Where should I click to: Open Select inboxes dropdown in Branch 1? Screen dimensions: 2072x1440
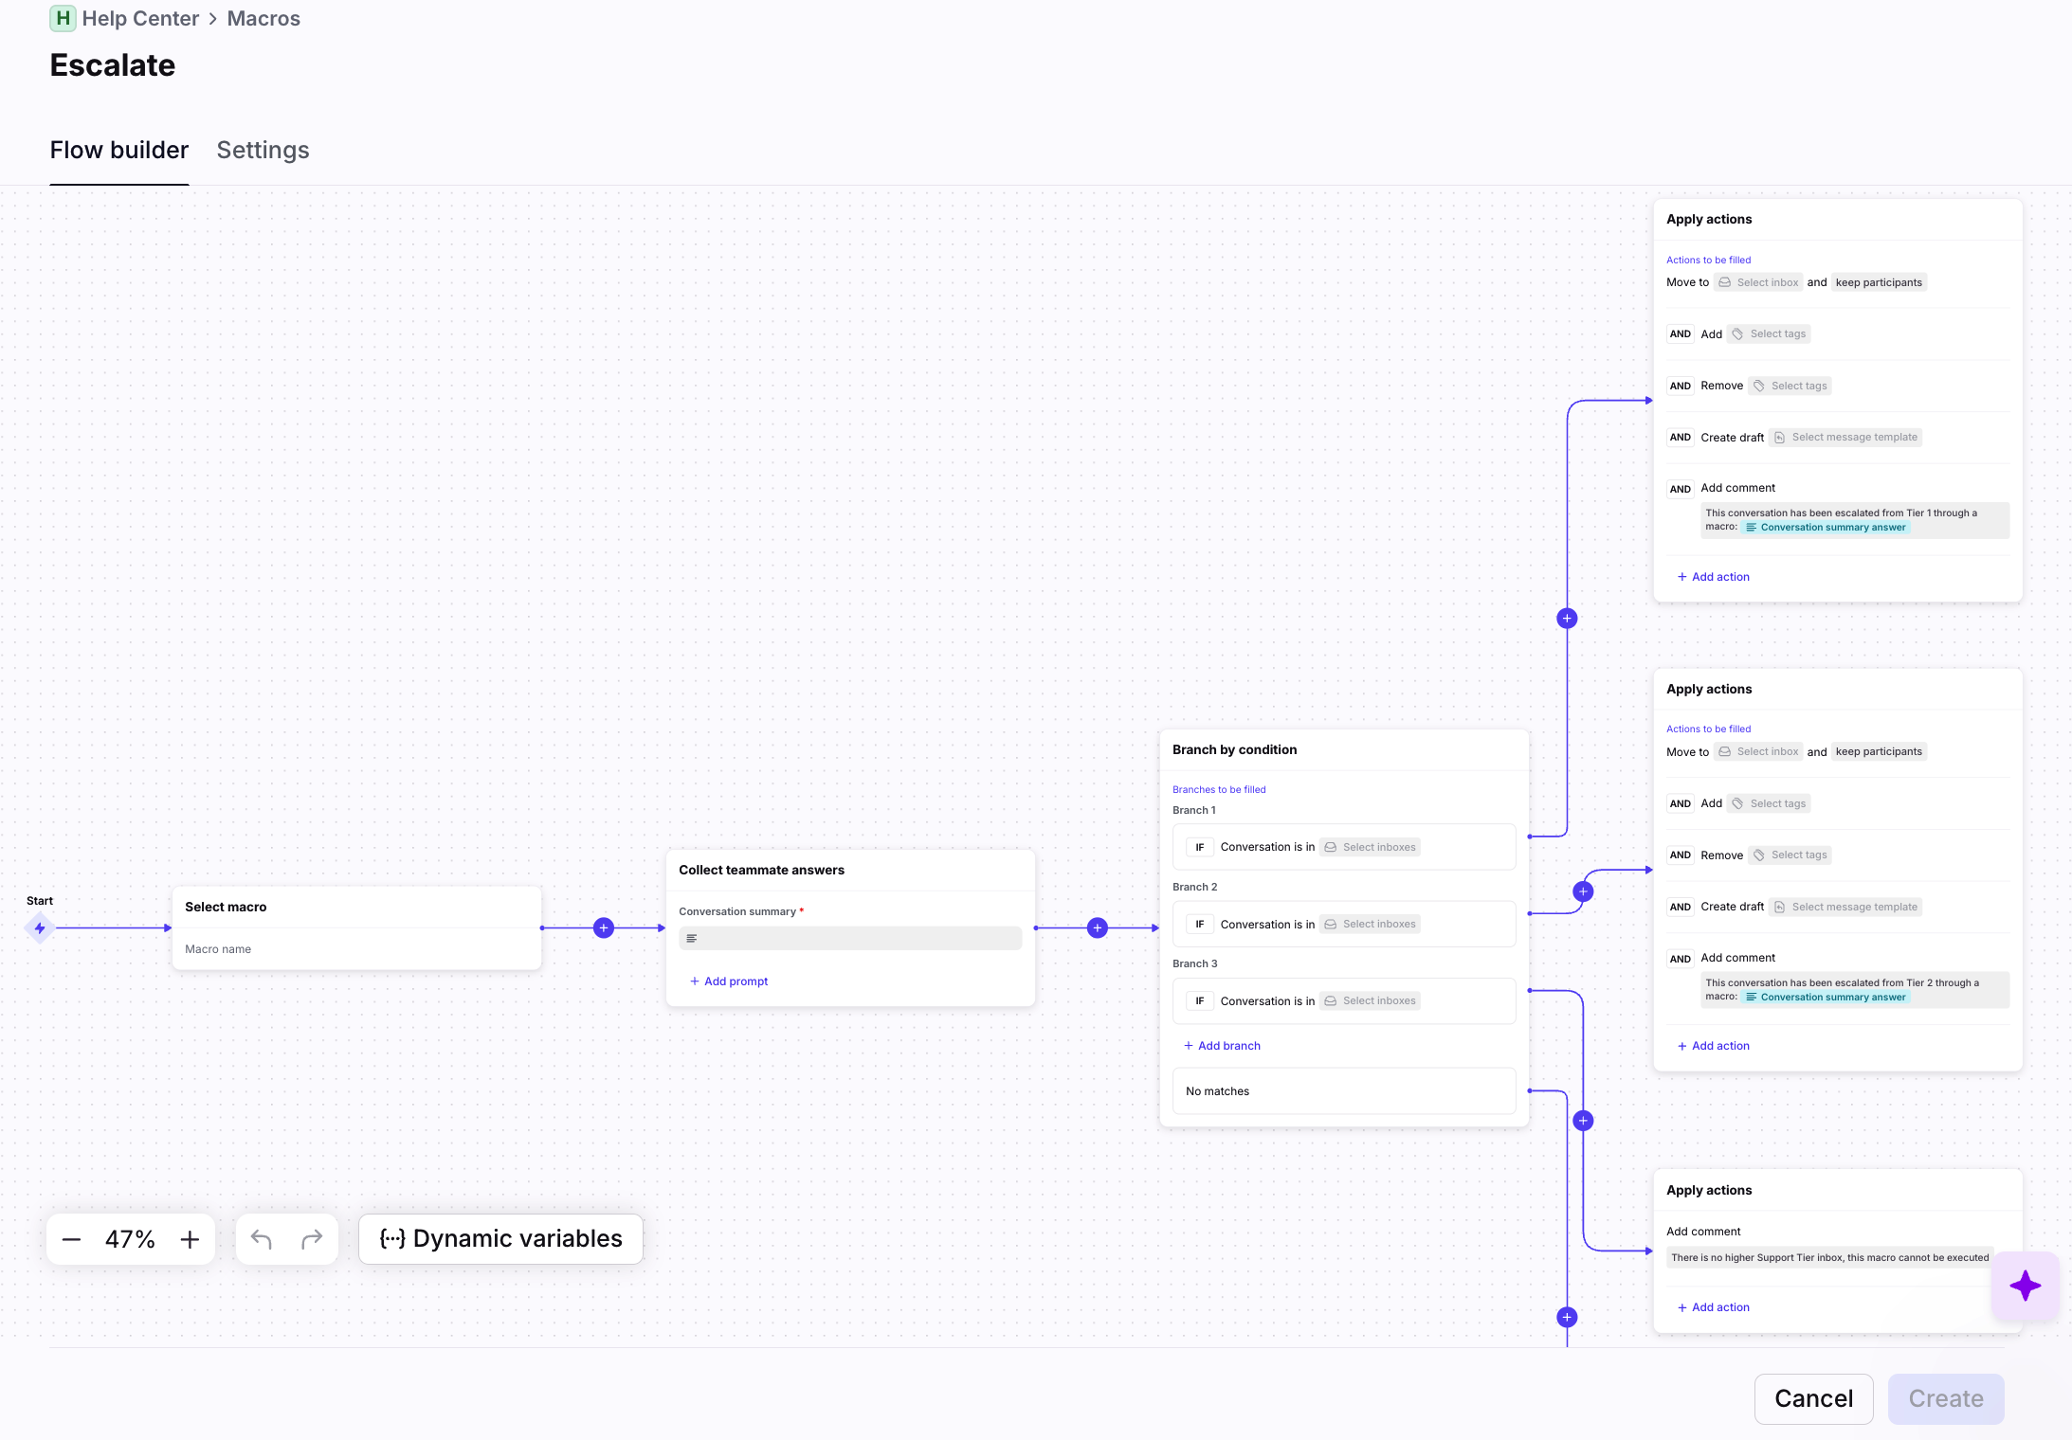click(1370, 847)
